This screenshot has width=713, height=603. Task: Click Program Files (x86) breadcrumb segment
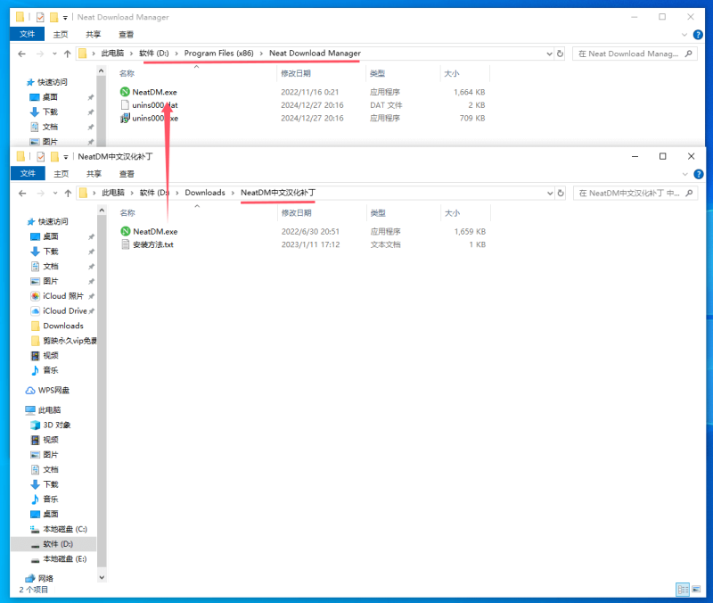[x=219, y=54]
